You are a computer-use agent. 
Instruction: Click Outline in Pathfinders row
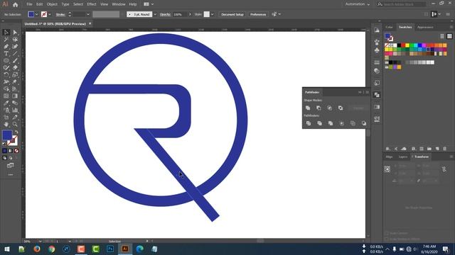(x=353, y=123)
